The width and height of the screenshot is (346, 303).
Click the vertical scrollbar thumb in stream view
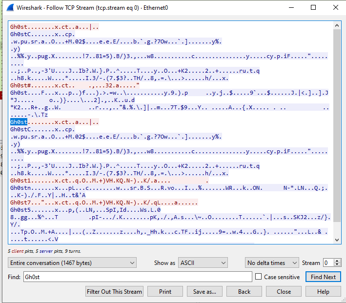[337, 122]
